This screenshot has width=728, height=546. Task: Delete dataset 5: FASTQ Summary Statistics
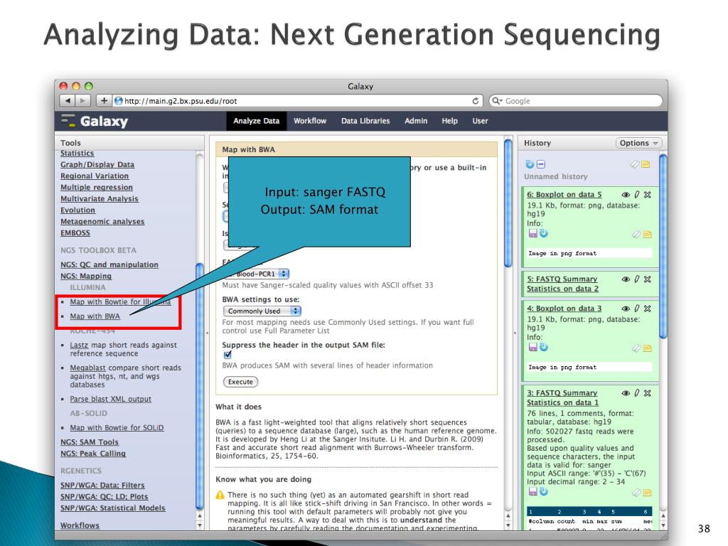point(647,279)
